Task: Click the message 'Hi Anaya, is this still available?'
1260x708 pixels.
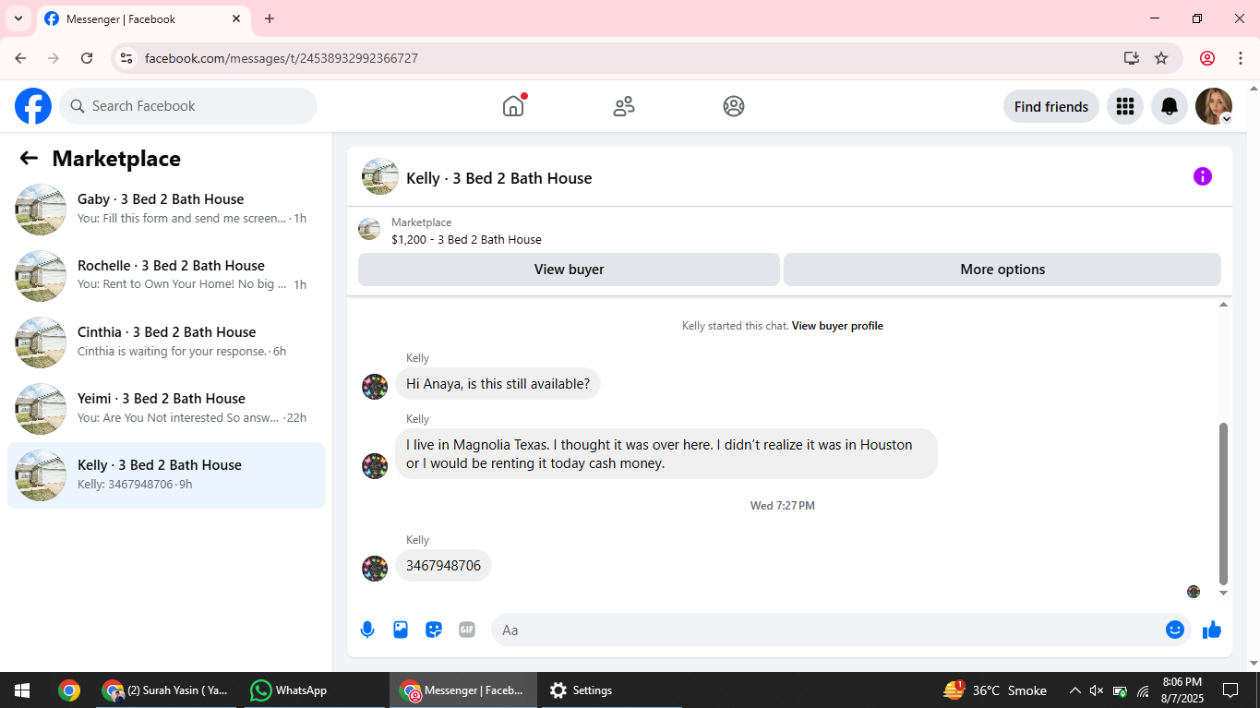Action: click(x=498, y=384)
